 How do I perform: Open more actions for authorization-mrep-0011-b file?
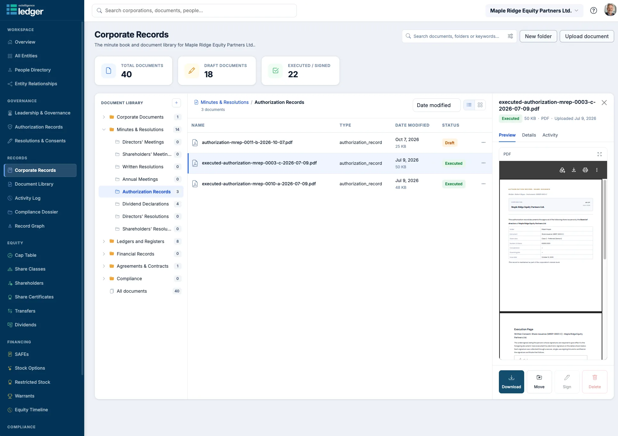[484, 142]
